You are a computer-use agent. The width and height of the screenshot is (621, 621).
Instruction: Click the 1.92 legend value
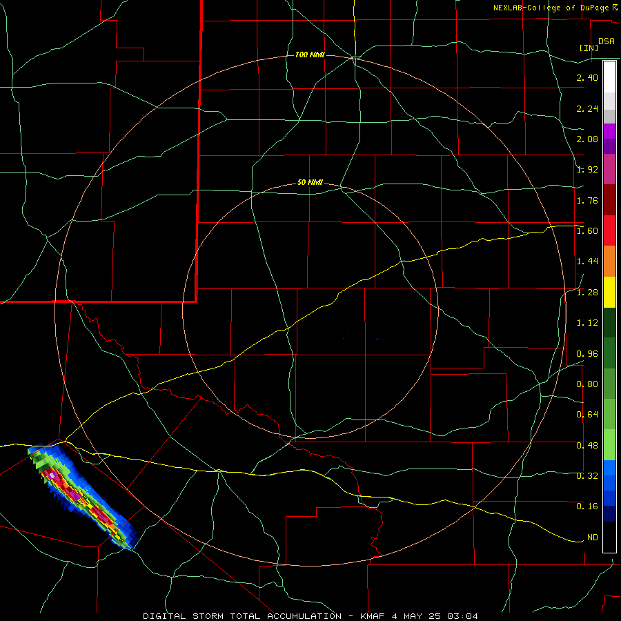587,170
